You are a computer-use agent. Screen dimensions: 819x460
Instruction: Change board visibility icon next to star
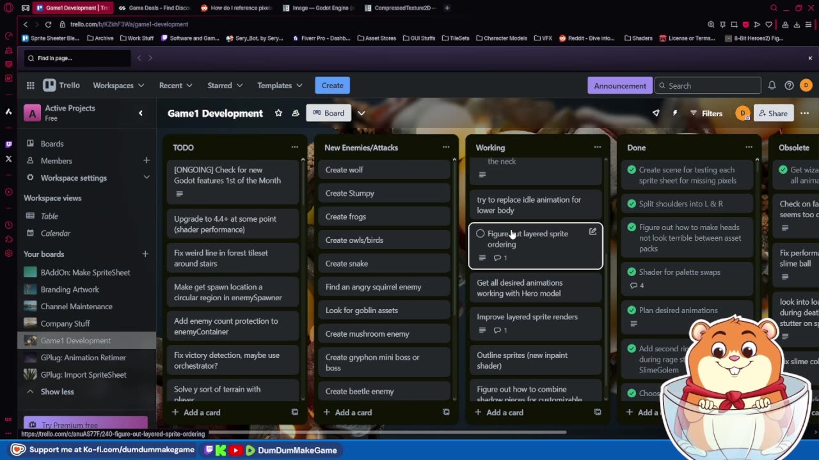pos(296,113)
